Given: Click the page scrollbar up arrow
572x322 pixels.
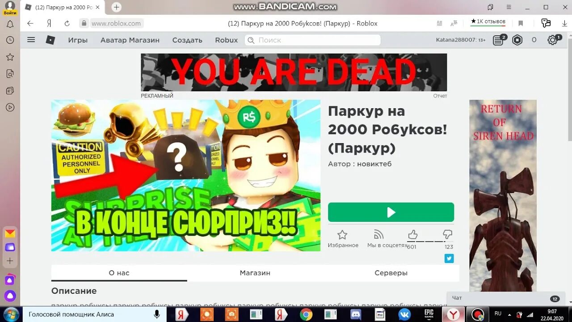Looking at the screenshot, I should click(569, 34).
